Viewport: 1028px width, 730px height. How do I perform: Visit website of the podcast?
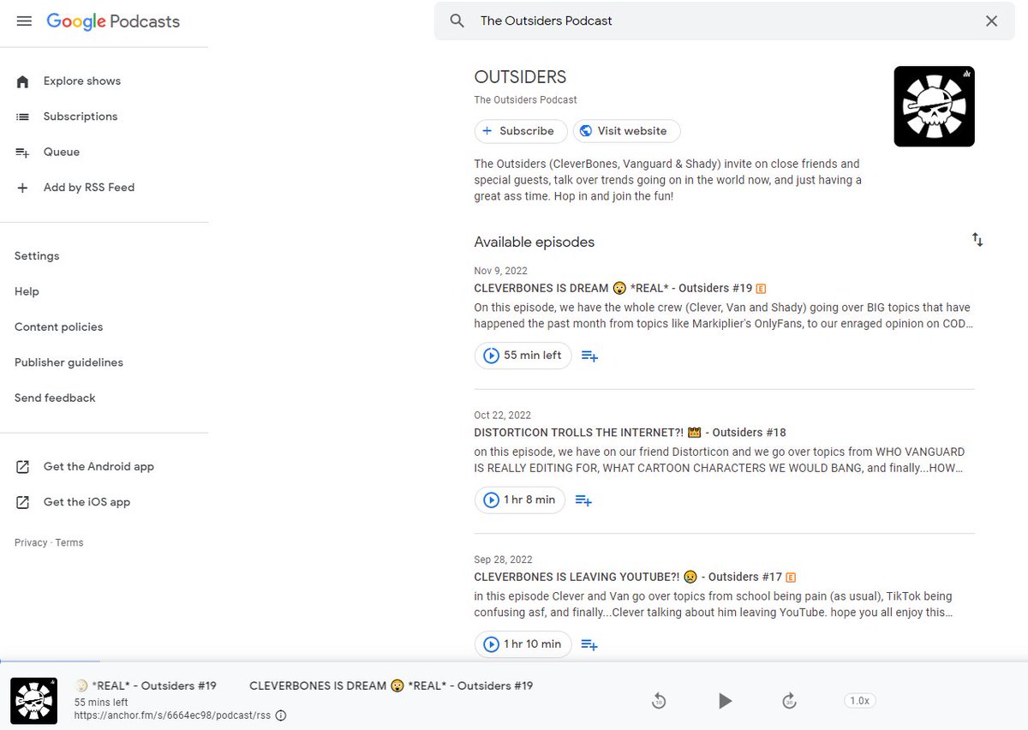pyautogui.click(x=626, y=131)
